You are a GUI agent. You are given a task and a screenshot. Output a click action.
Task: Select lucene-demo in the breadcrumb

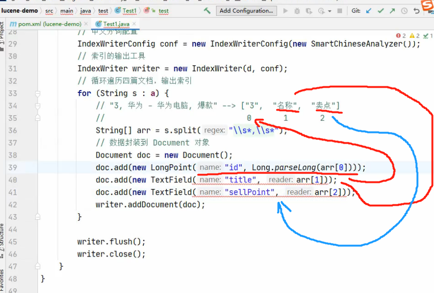point(20,11)
